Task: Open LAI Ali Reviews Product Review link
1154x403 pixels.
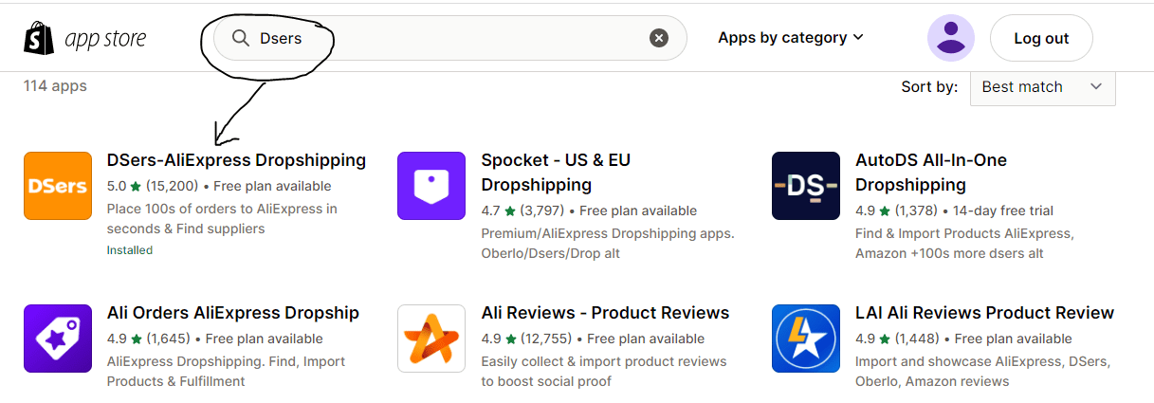Action: point(984,313)
